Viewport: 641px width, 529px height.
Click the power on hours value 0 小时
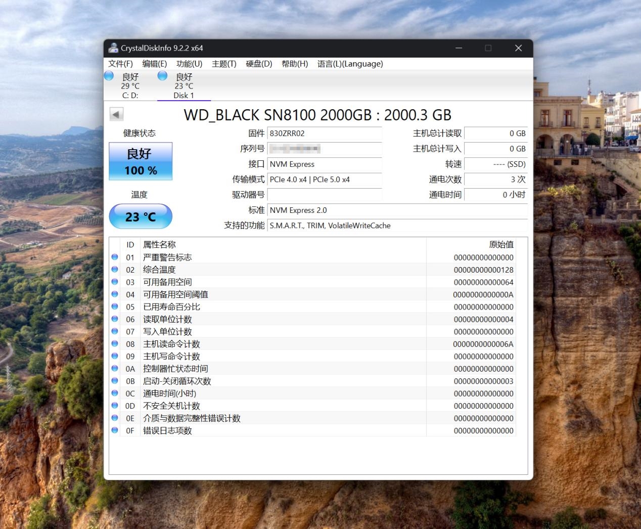click(x=496, y=195)
